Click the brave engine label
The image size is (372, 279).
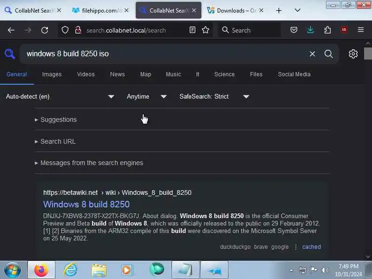click(x=261, y=247)
